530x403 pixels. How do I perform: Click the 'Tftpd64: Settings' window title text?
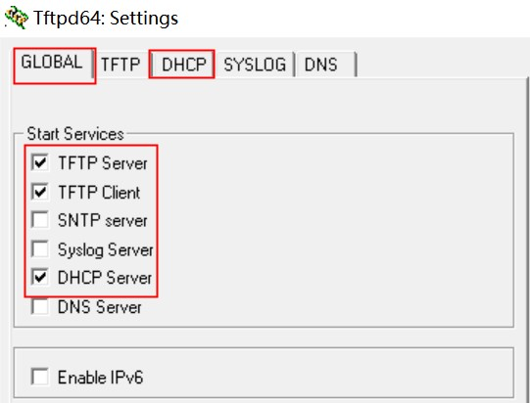(x=106, y=18)
